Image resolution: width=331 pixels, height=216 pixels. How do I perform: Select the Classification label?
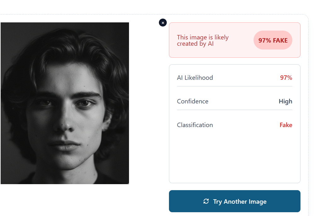(x=195, y=125)
